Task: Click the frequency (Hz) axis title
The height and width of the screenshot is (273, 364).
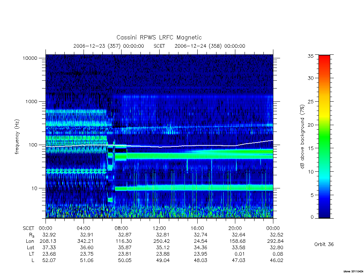Action: click(17, 137)
